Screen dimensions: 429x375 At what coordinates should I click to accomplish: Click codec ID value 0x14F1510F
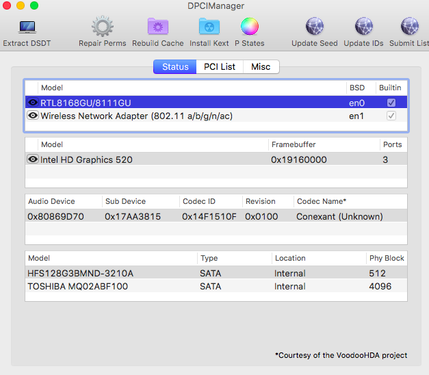(209, 216)
